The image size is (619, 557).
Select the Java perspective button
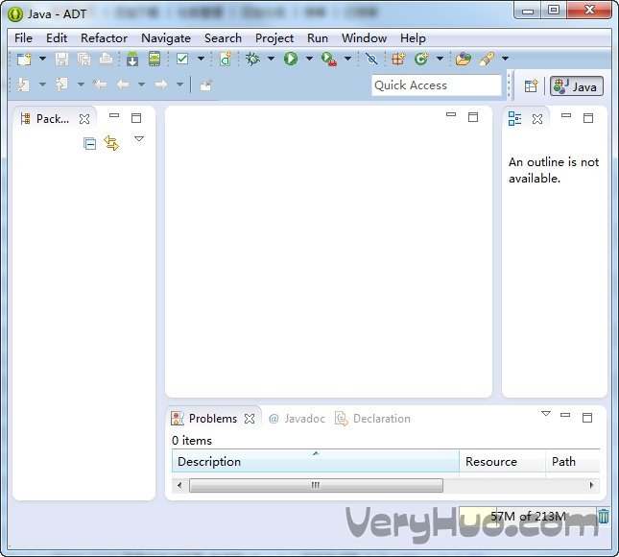[577, 86]
